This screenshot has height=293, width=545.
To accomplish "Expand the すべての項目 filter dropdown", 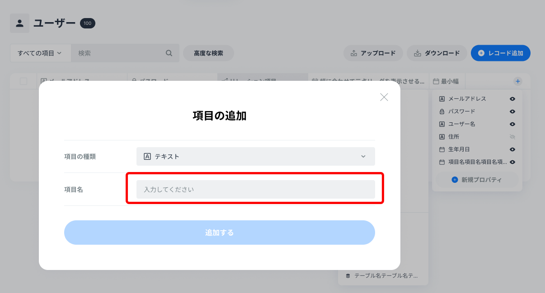I will pyautogui.click(x=41, y=53).
